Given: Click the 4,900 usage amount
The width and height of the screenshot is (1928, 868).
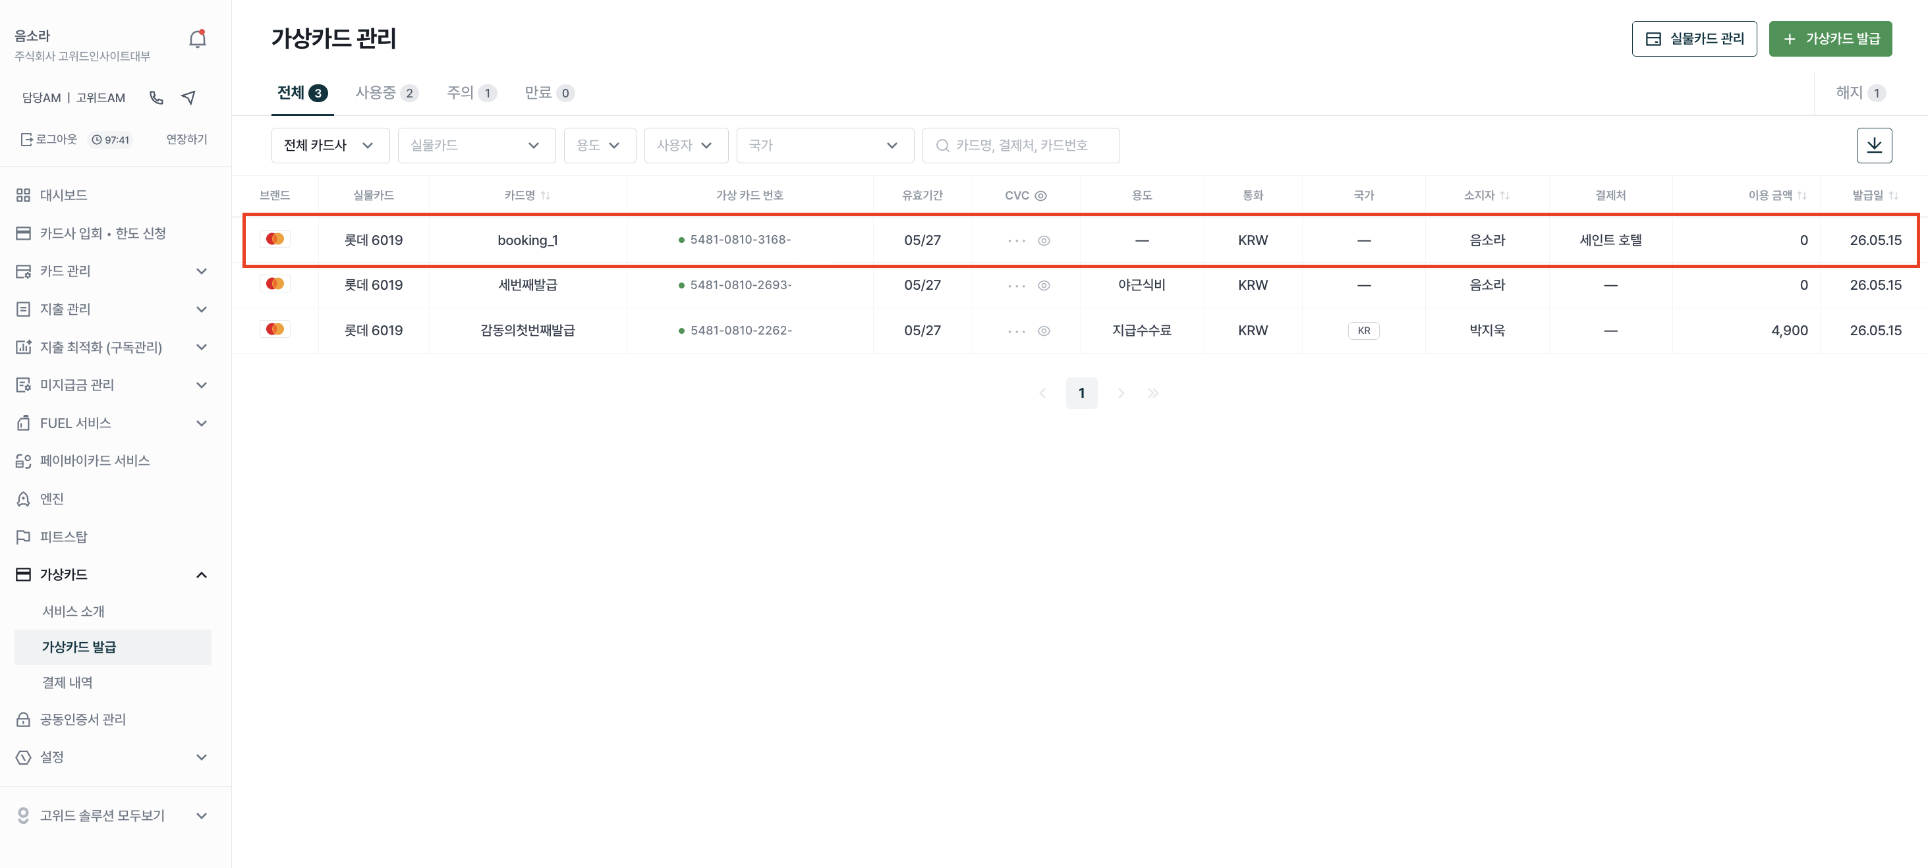Looking at the screenshot, I should [1789, 331].
